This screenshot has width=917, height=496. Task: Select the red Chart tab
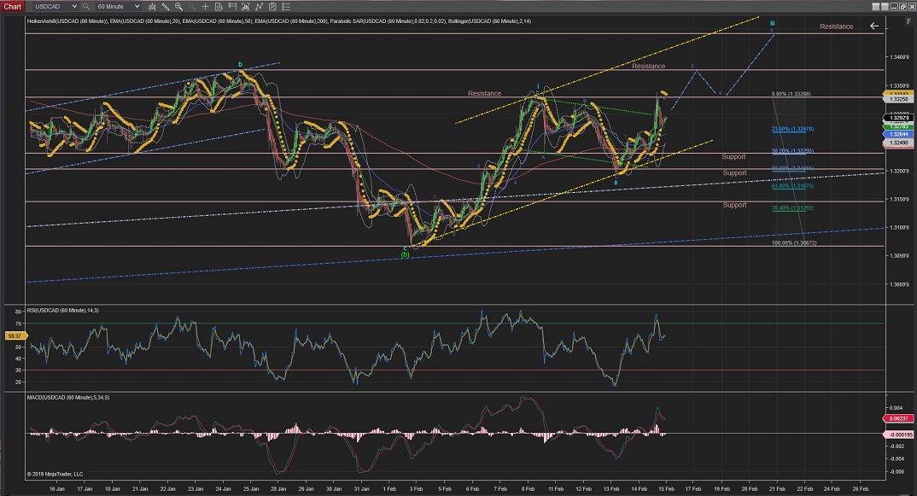(13, 6)
